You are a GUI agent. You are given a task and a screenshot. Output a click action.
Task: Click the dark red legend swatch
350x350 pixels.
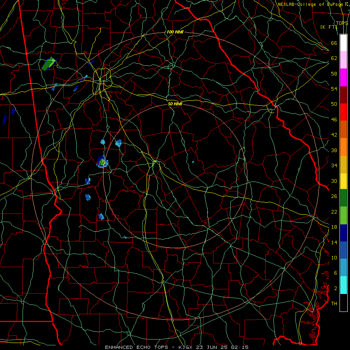click(343, 95)
